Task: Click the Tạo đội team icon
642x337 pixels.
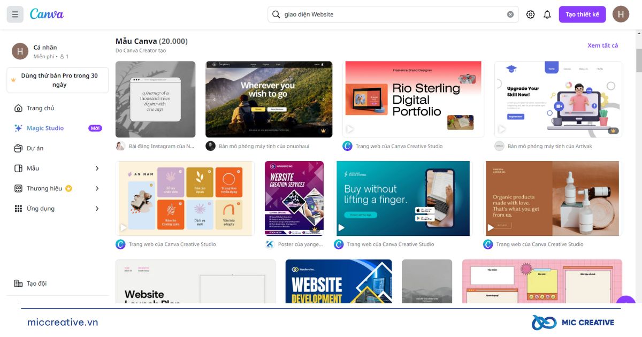Action: coord(18,284)
